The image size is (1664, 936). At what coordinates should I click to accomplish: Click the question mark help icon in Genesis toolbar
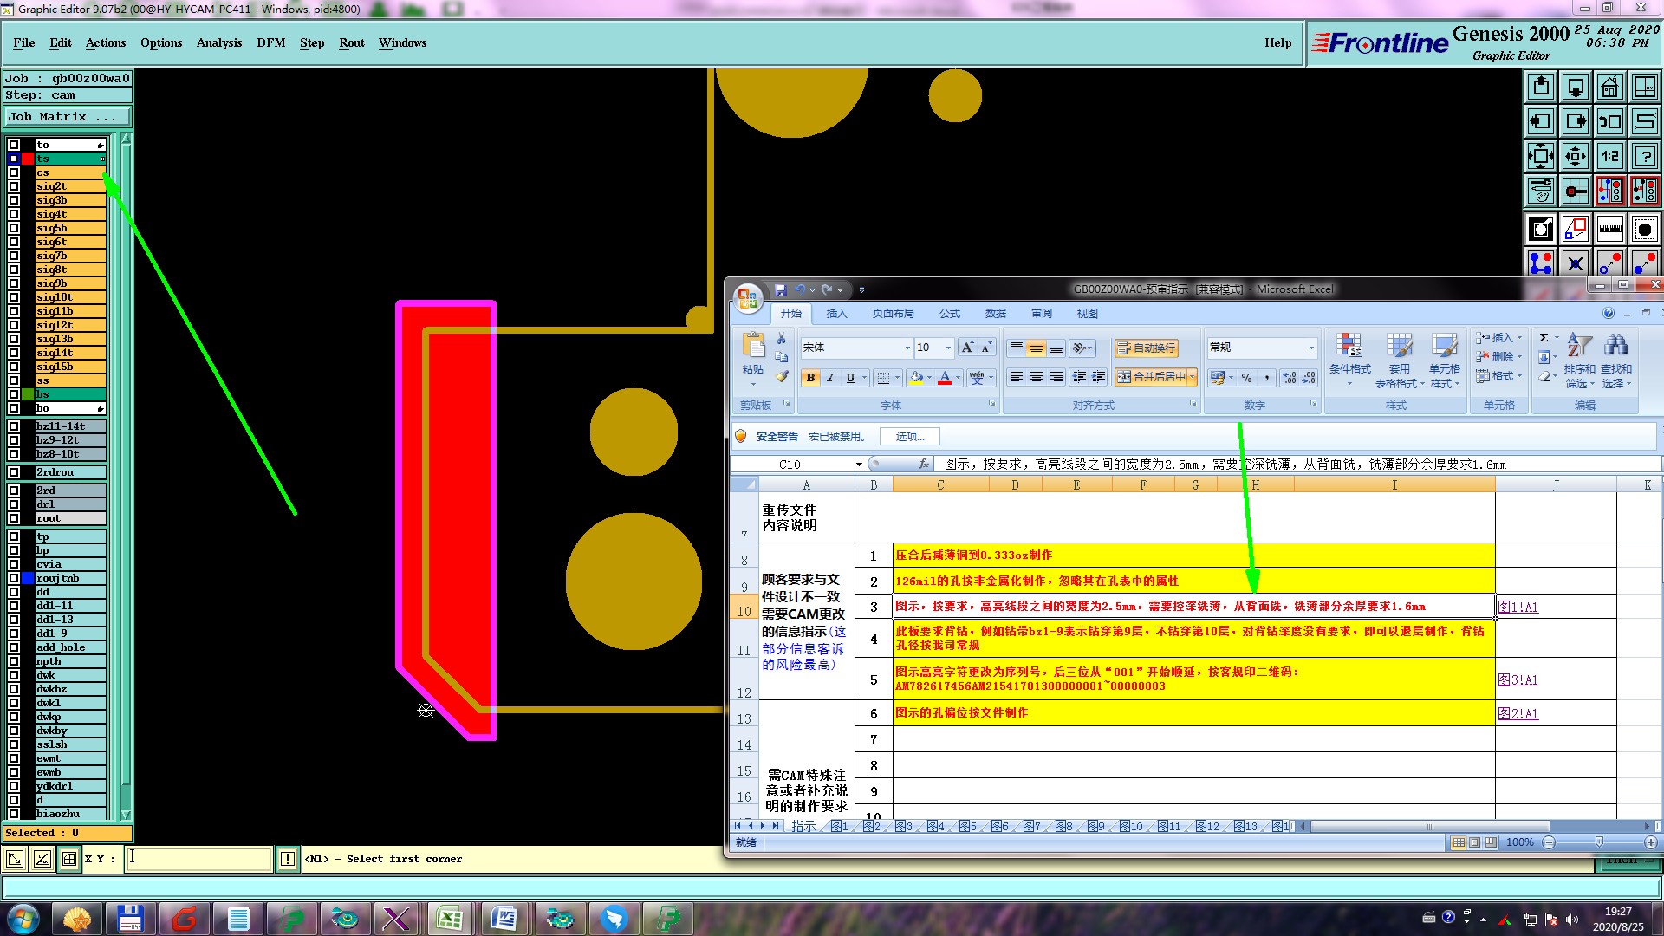pos(1644,156)
